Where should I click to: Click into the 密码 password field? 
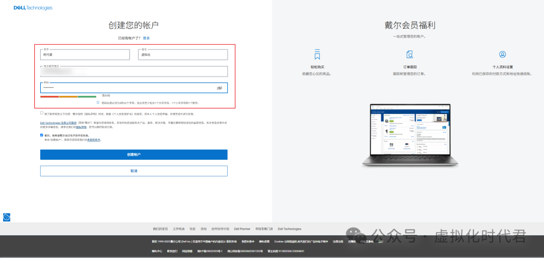(134, 88)
